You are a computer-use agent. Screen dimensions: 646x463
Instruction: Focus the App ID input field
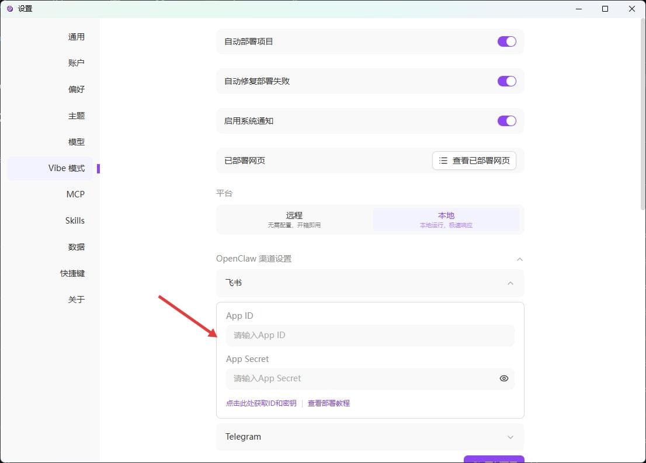pyautogui.click(x=370, y=335)
